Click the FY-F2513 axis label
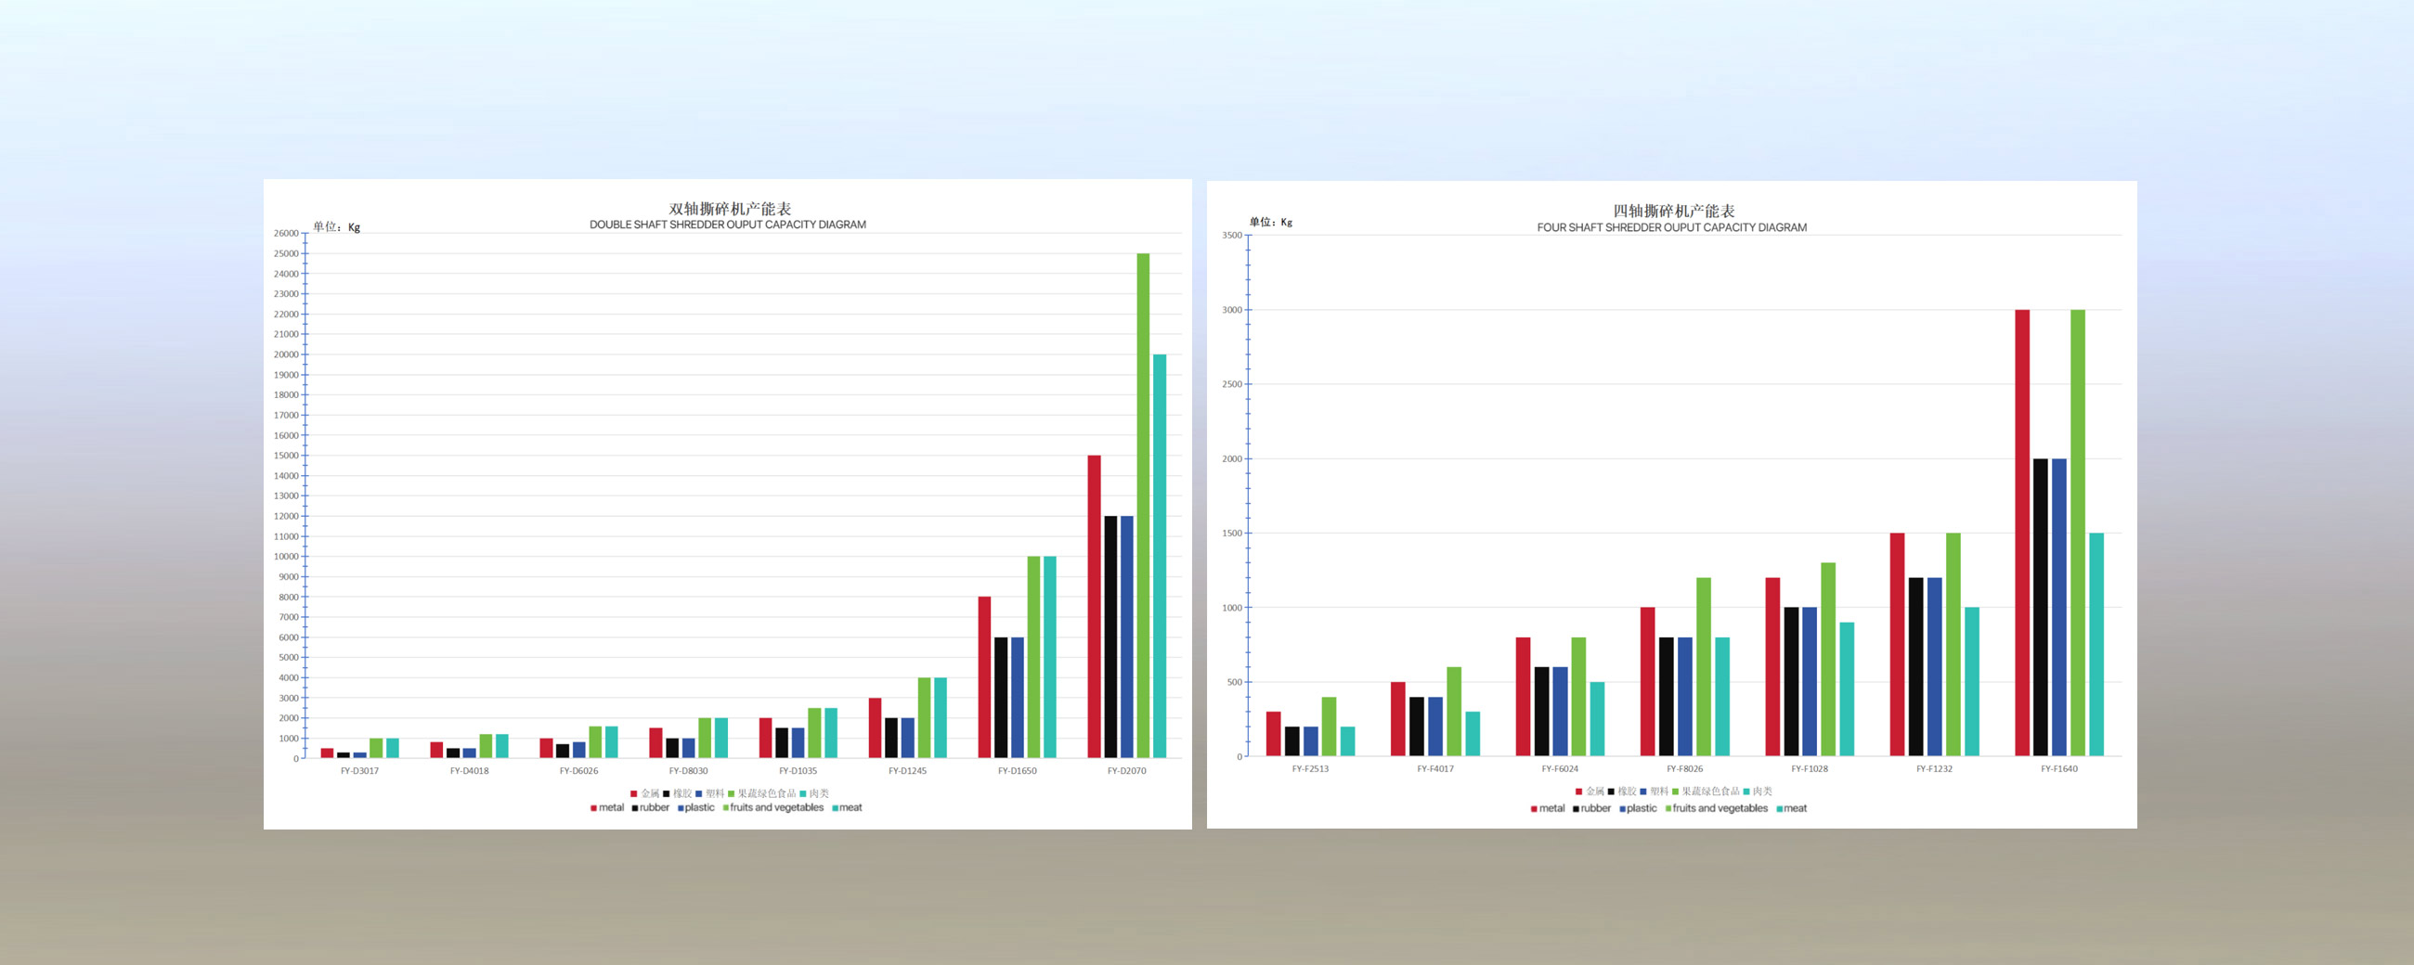This screenshot has width=2414, height=965. [1310, 769]
